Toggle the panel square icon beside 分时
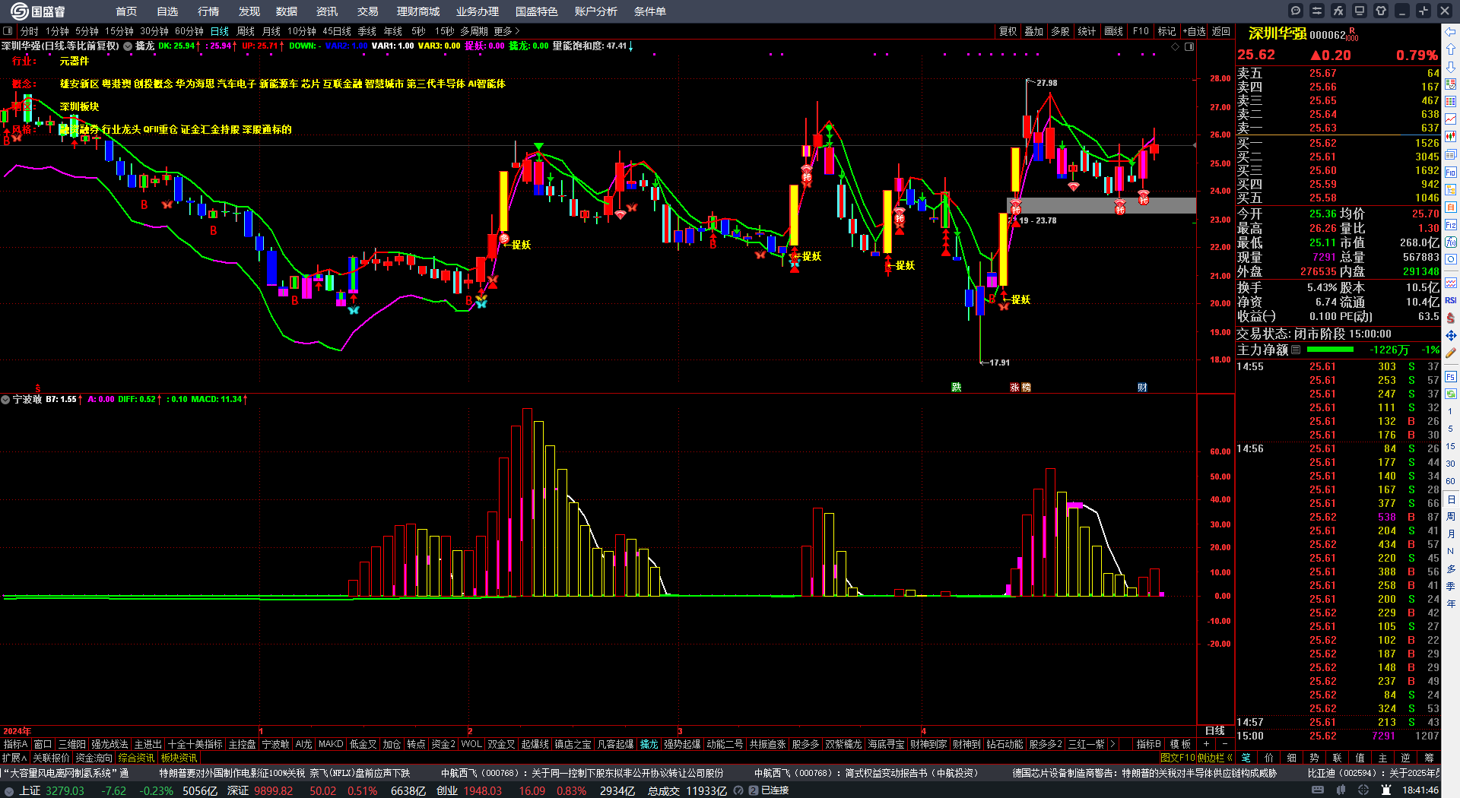 pos(8,31)
